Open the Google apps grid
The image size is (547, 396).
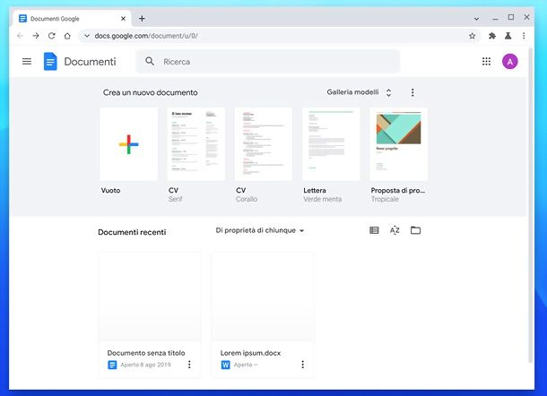486,62
